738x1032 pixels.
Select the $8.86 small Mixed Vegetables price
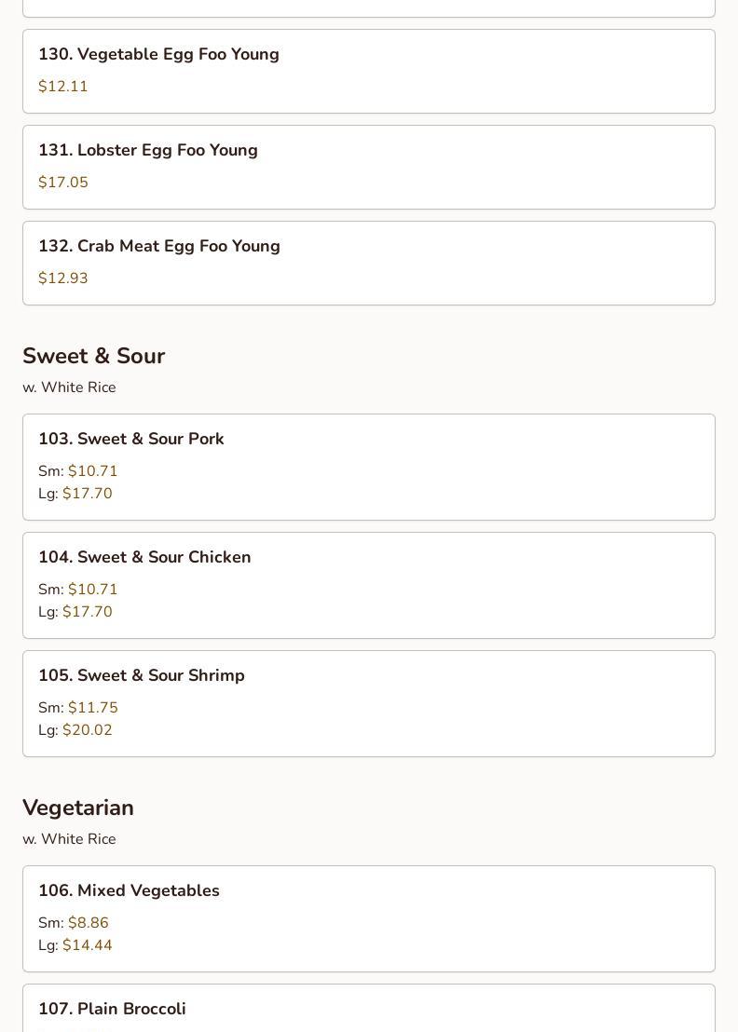click(88, 923)
